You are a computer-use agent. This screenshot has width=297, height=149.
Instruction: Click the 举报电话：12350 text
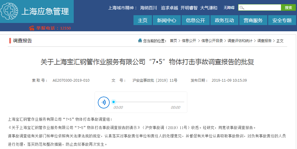coord(54,28)
